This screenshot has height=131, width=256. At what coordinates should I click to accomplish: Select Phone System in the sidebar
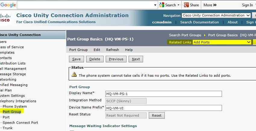[15, 106]
